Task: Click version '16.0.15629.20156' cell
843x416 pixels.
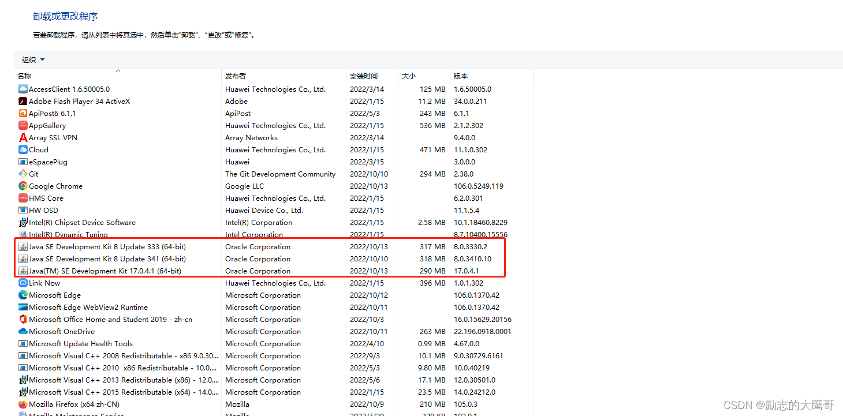Action: 483,319
